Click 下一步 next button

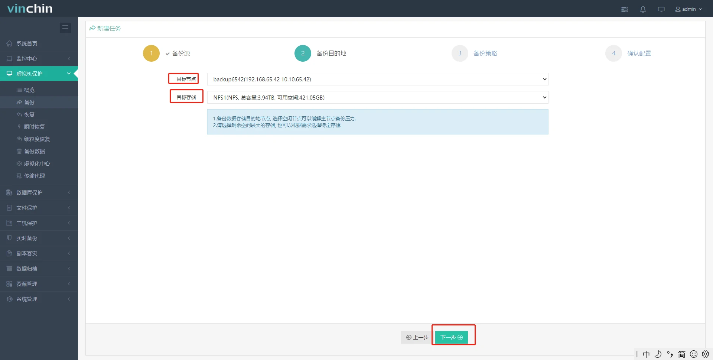(452, 337)
